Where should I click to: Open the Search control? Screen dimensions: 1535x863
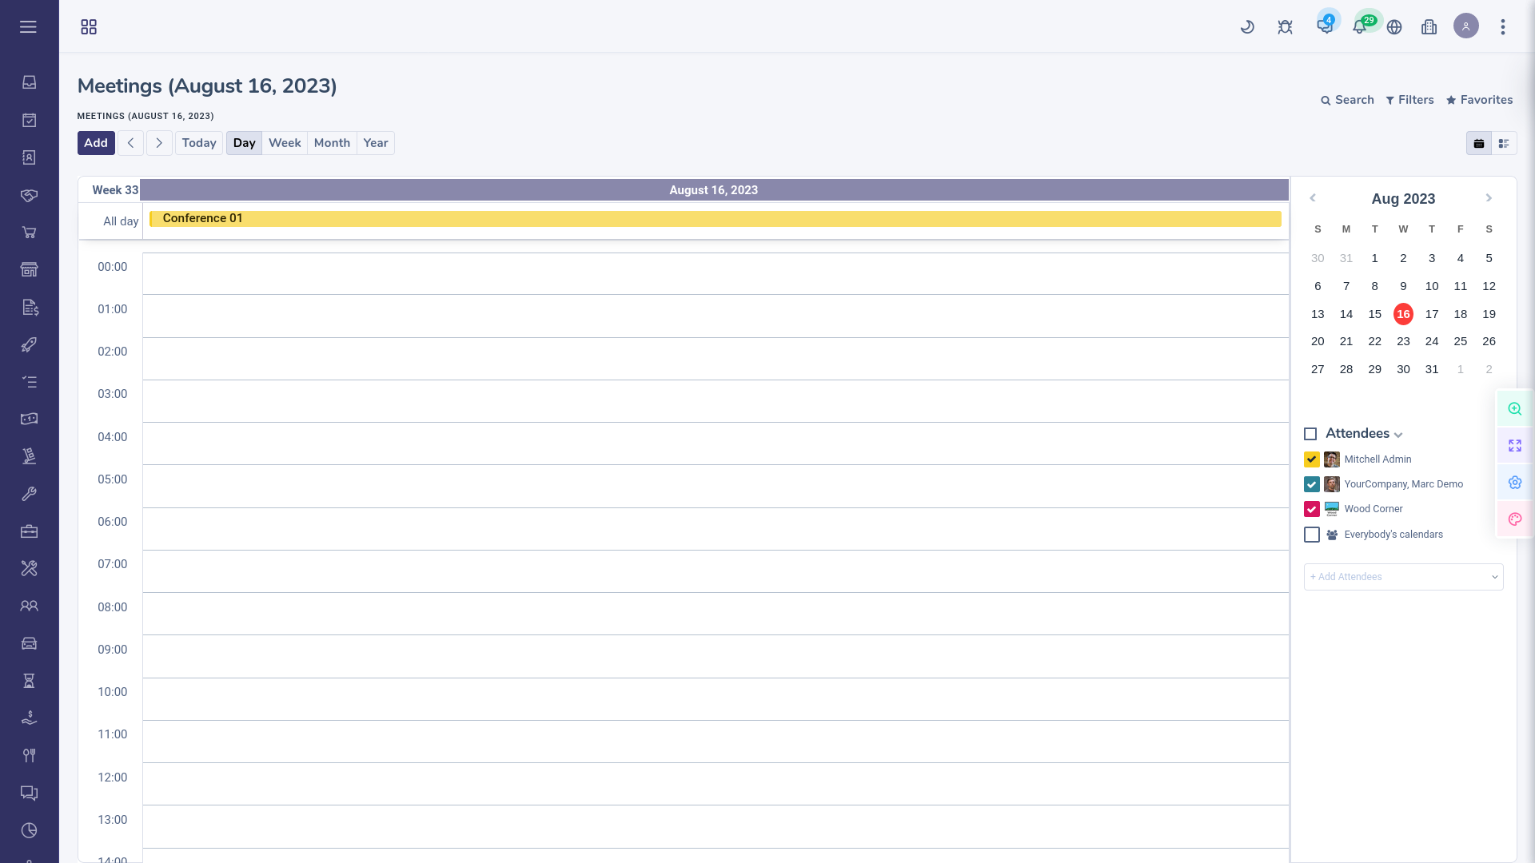pyautogui.click(x=1347, y=100)
